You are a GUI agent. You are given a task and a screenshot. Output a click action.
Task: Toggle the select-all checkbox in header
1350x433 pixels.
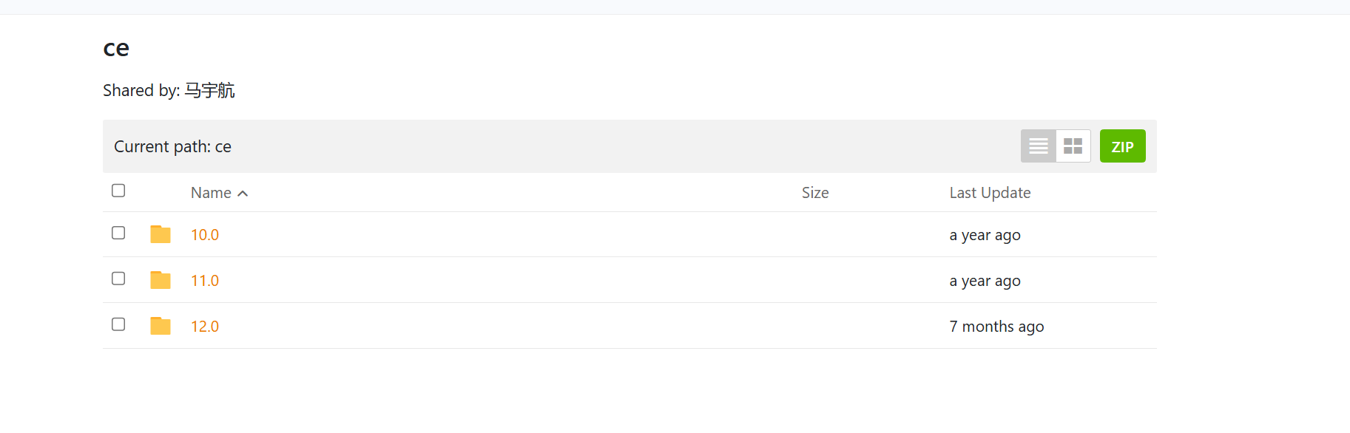[118, 191]
